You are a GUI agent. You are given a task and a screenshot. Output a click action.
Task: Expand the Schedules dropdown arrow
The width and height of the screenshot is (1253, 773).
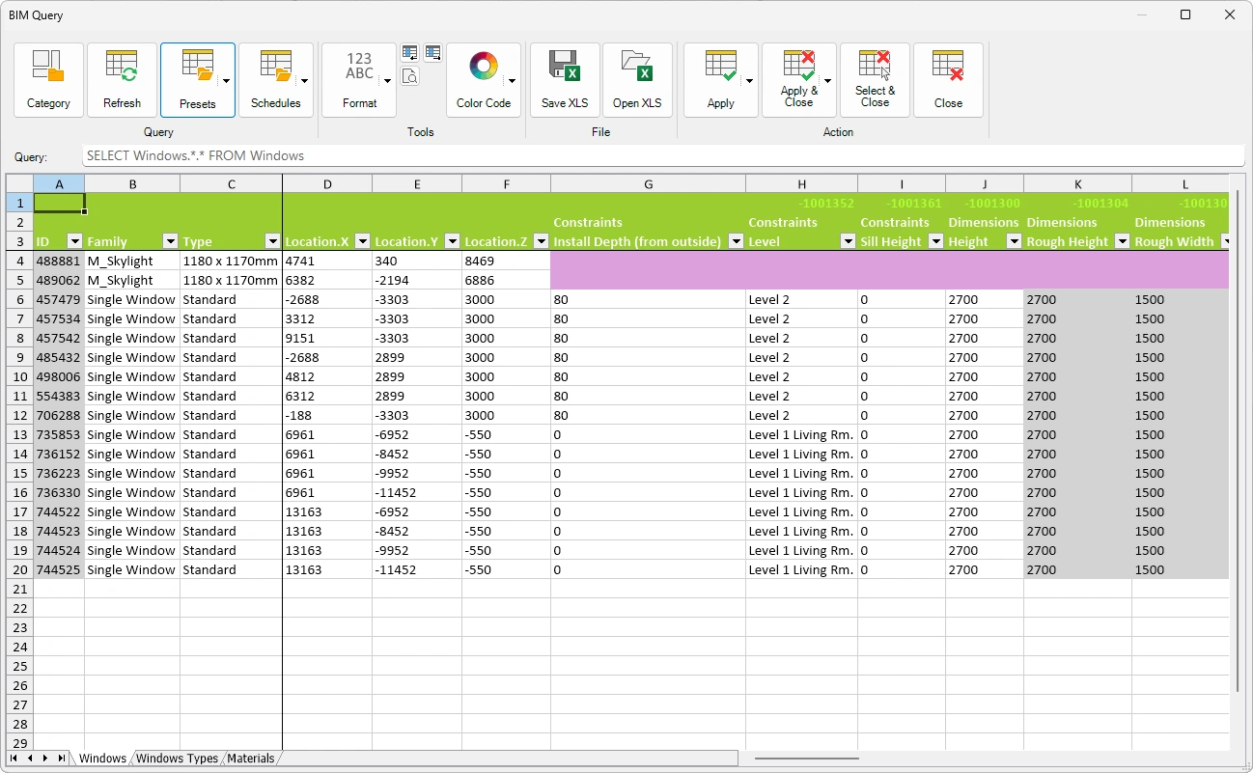click(306, 80)
